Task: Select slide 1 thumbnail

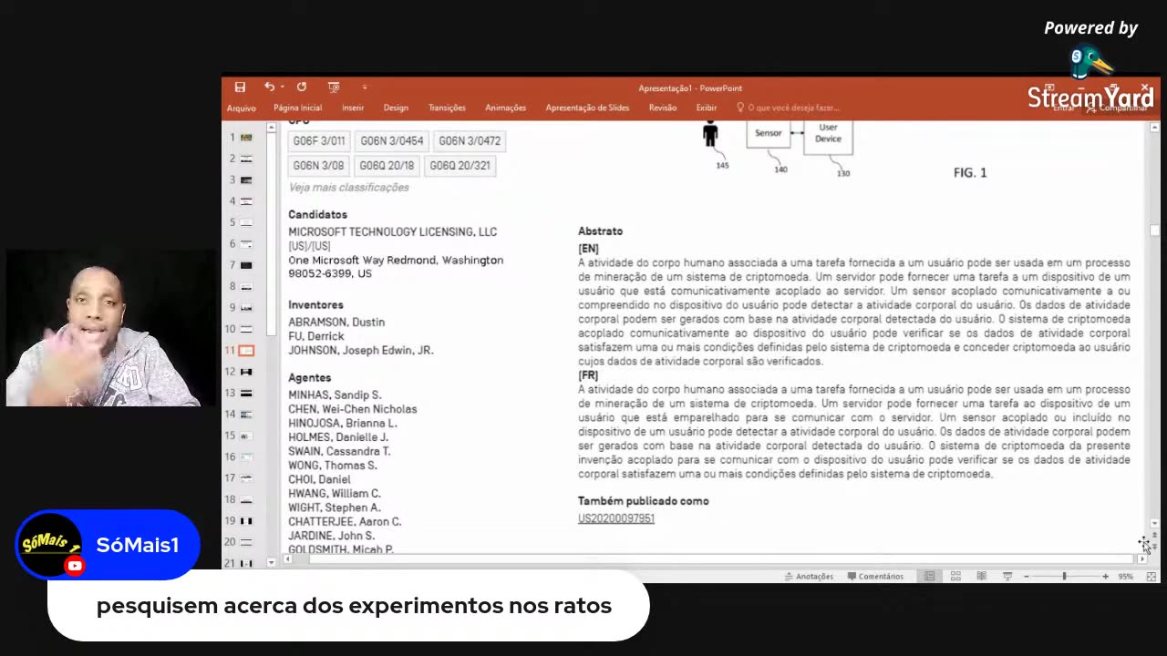Action: pyautogui.click(x=246, y=138)
